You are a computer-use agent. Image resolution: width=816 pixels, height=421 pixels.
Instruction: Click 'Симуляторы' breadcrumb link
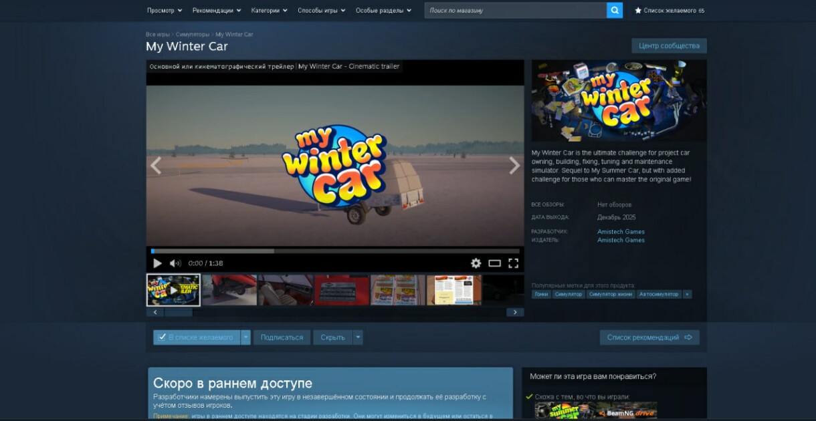tap(193, 34)
